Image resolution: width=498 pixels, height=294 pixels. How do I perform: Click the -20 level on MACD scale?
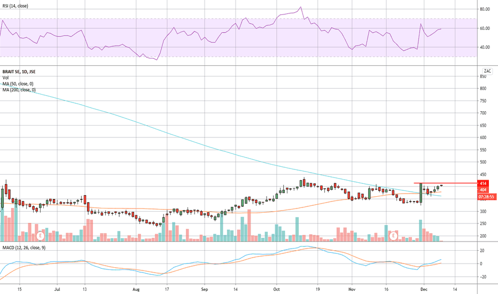pos(482,277)
